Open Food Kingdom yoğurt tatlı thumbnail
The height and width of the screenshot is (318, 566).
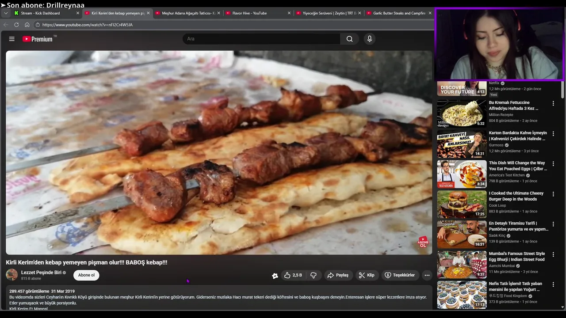click(462, 295)
